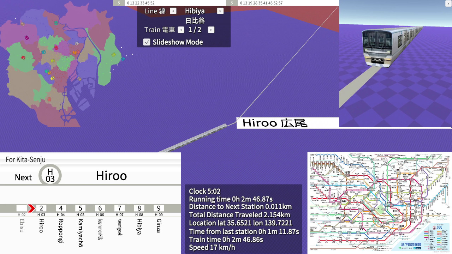452x254 pixels.
Task: Go to the next train after 1/2
Action: (x=211, y=30)
